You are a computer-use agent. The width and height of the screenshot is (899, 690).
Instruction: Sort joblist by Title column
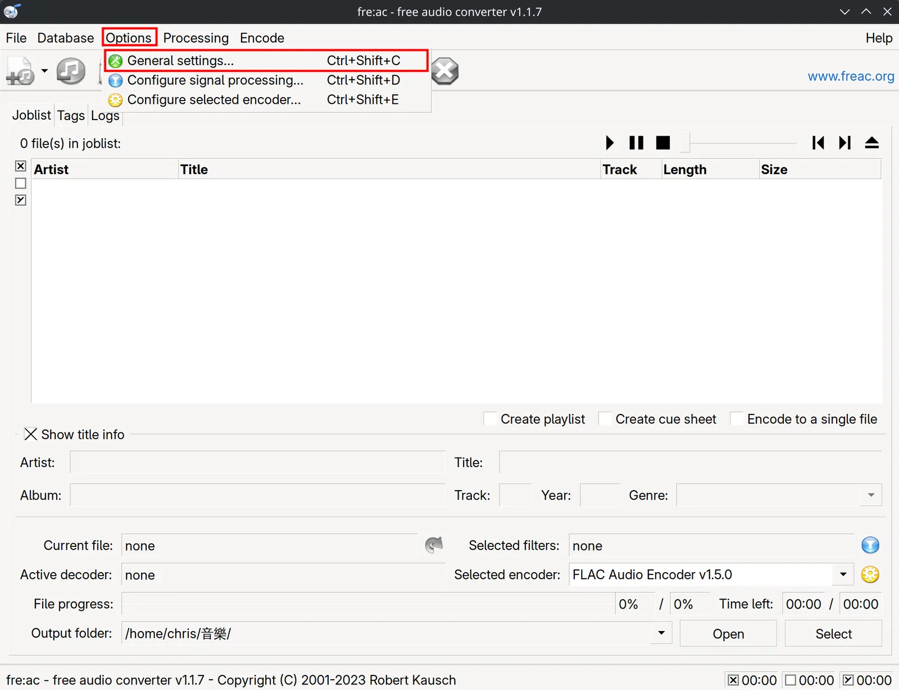click(x=389, y=170)
